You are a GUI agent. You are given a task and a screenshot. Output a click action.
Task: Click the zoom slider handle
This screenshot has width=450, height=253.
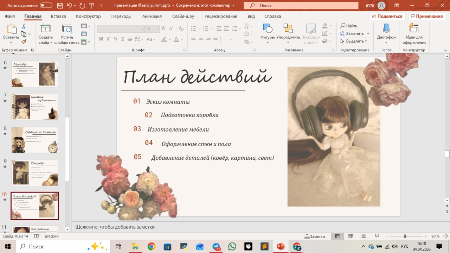pyautogui.click(x=405, y=236)
